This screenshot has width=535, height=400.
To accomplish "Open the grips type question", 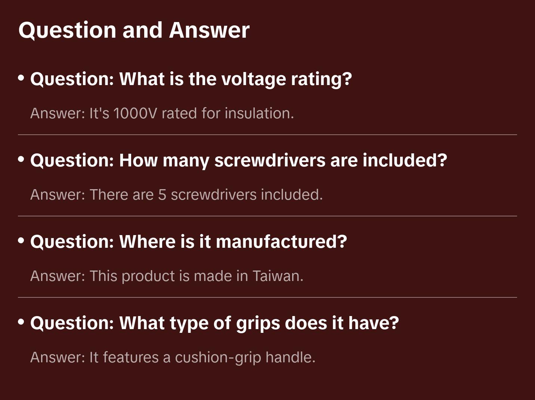I will 214,323.
